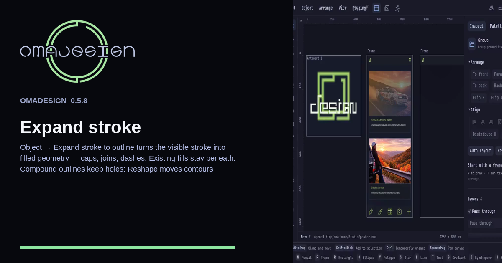Click the grid icon in the frame mockup
Screen dimensions: 502x263
coord(389,212)
